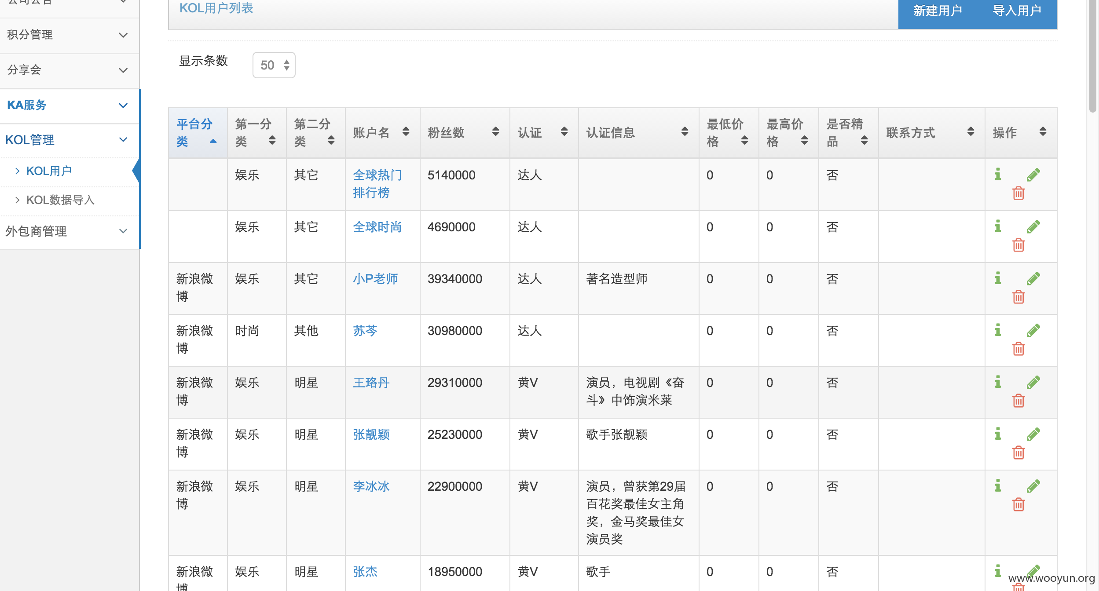View info icon for 苏芩 row
The image size is (1099, 591).
[x=998, y=330]
